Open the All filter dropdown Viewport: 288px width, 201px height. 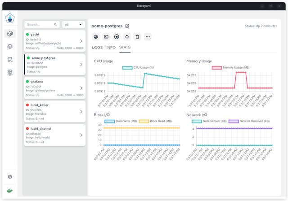73,25
